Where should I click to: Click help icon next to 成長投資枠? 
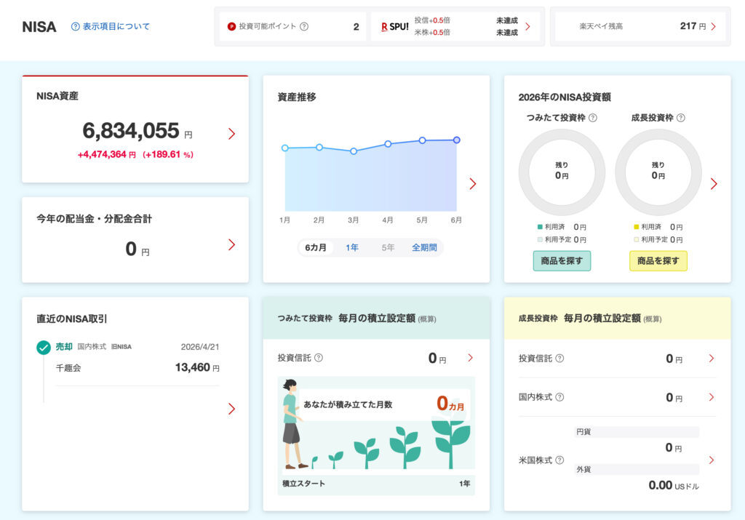click(x=680, y=118)
